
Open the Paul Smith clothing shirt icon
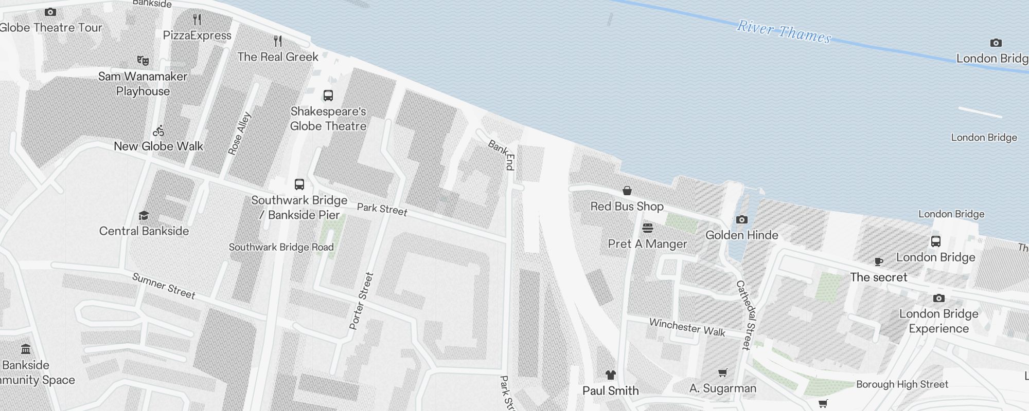click(x=611, y=375)
